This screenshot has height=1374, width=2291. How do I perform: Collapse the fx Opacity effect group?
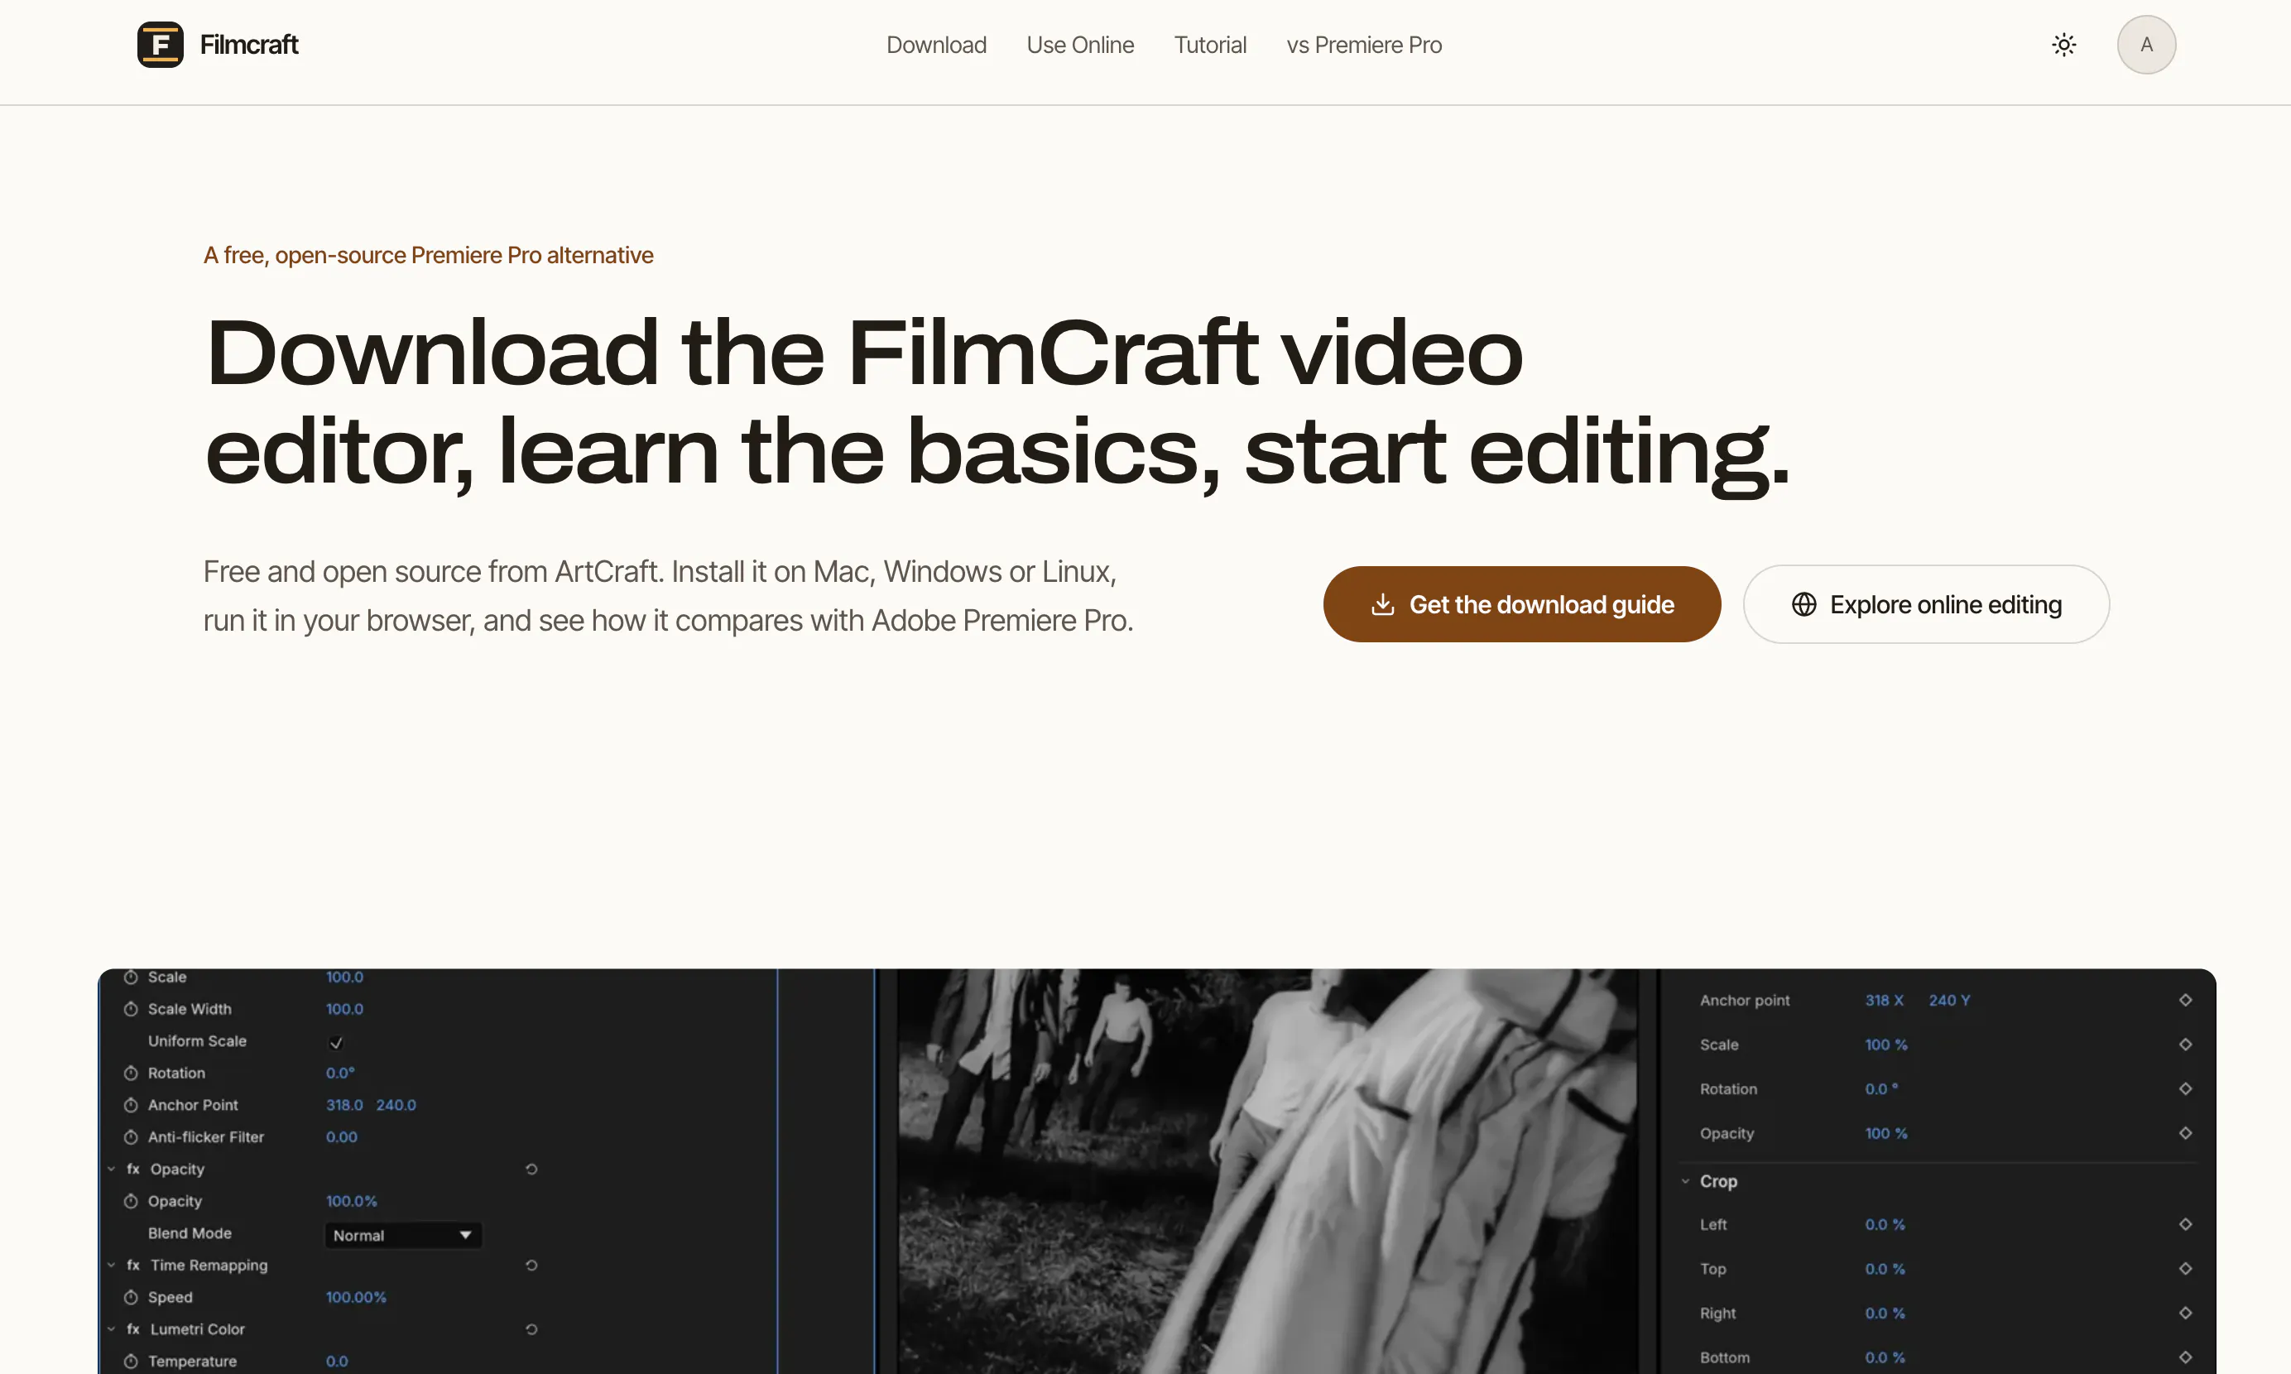click(x=111, y=1169)
